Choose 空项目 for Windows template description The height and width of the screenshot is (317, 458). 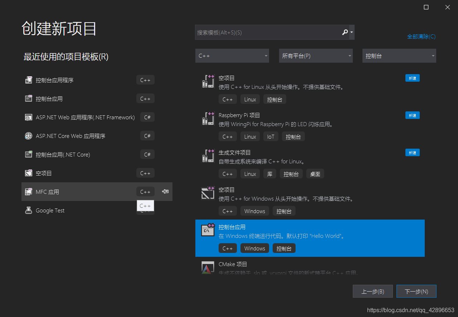click(286, 199)
